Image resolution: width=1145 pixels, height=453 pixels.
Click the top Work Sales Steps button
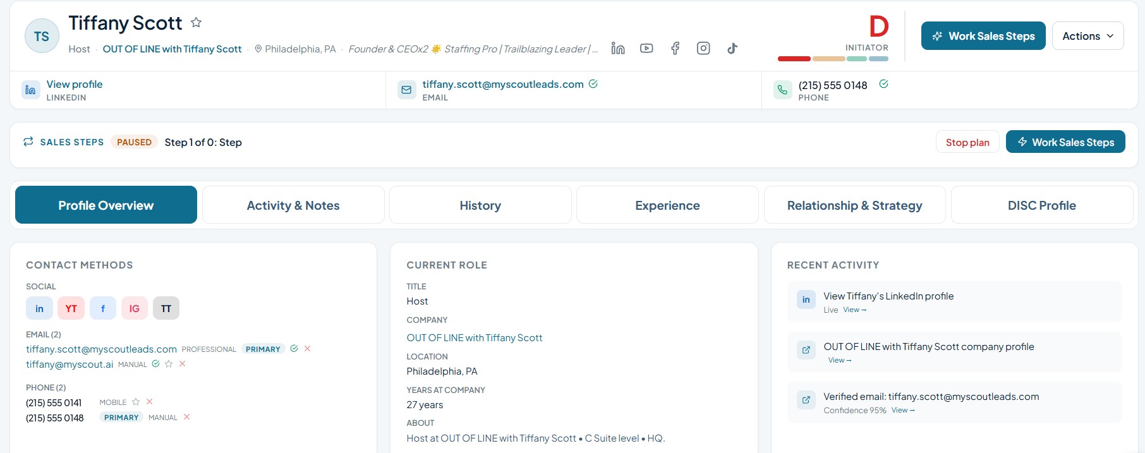coord(983,36)
